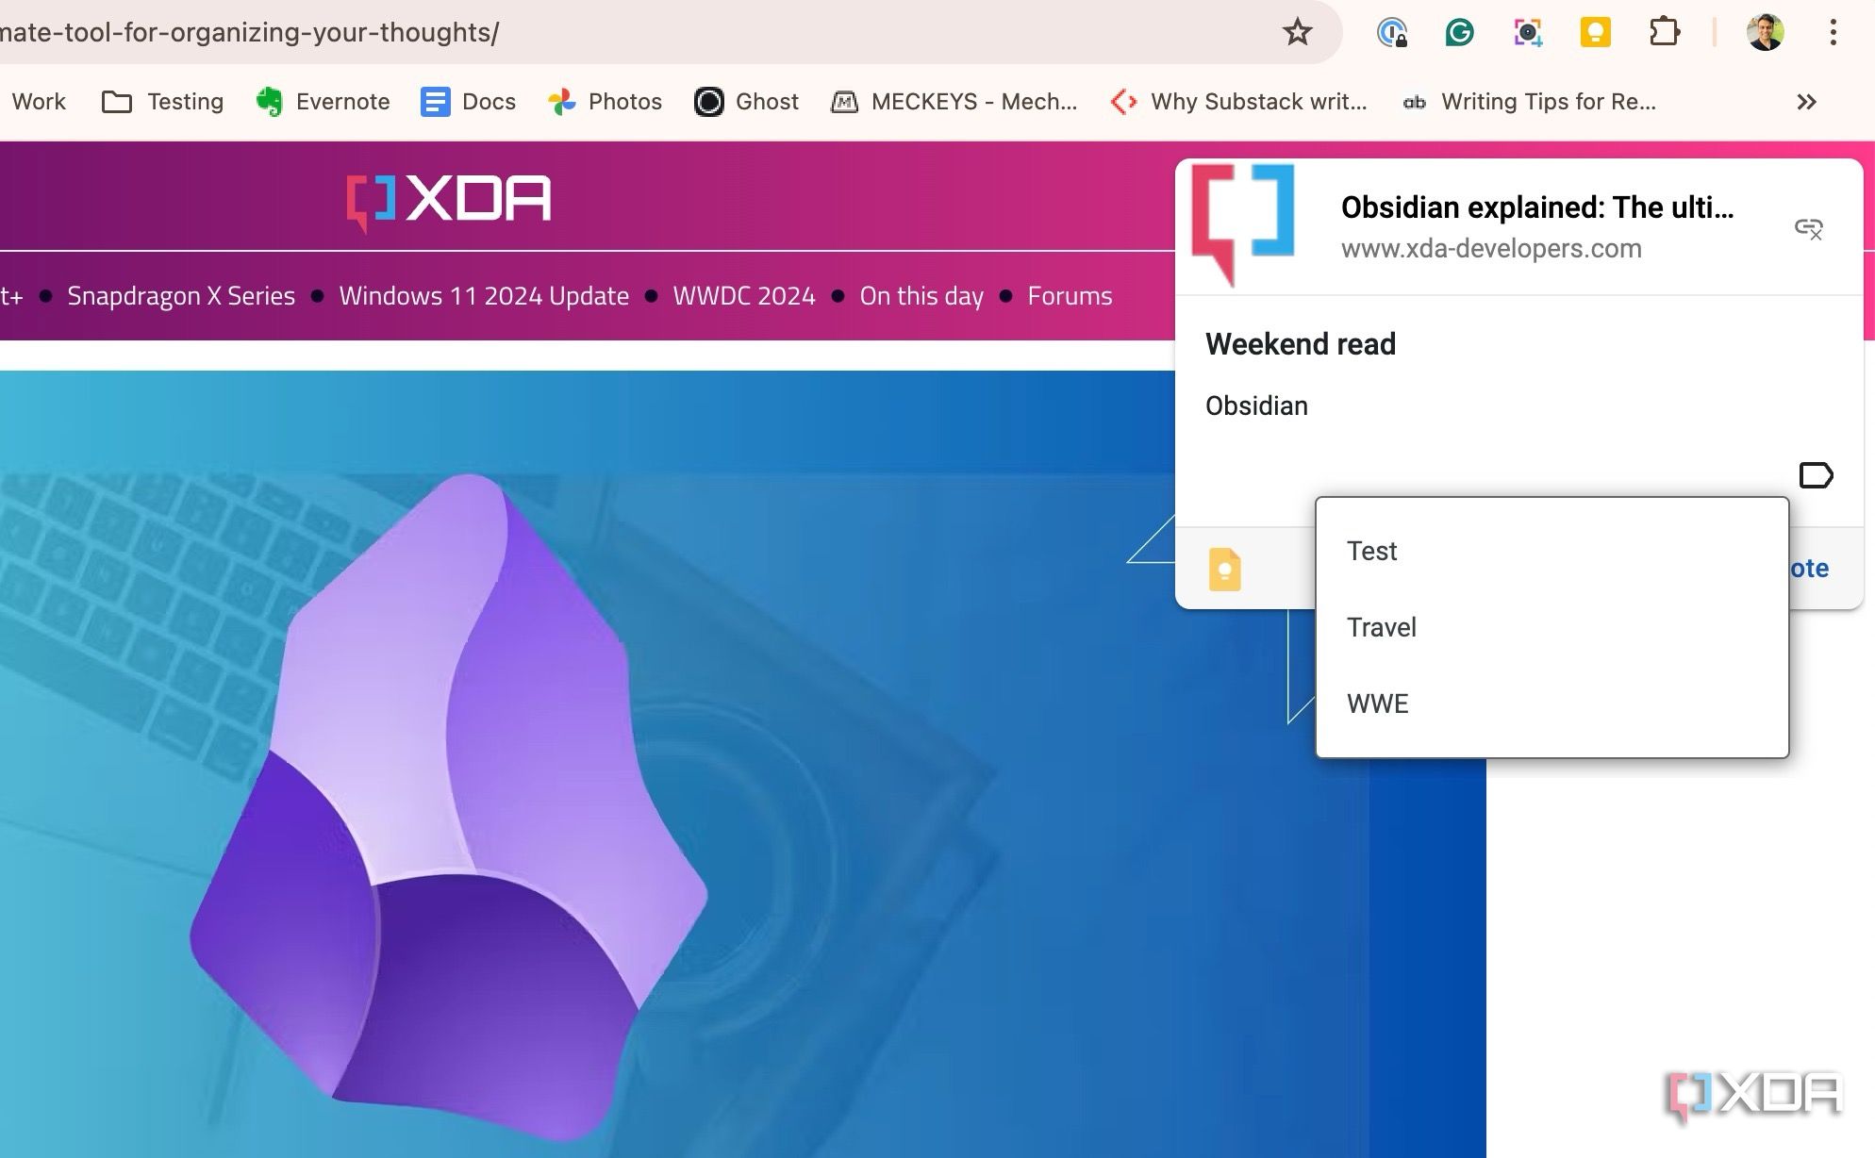Open the Chrome three-dot menu
This screenshot has height=1158, width=1875.
tap(1833, 32)
